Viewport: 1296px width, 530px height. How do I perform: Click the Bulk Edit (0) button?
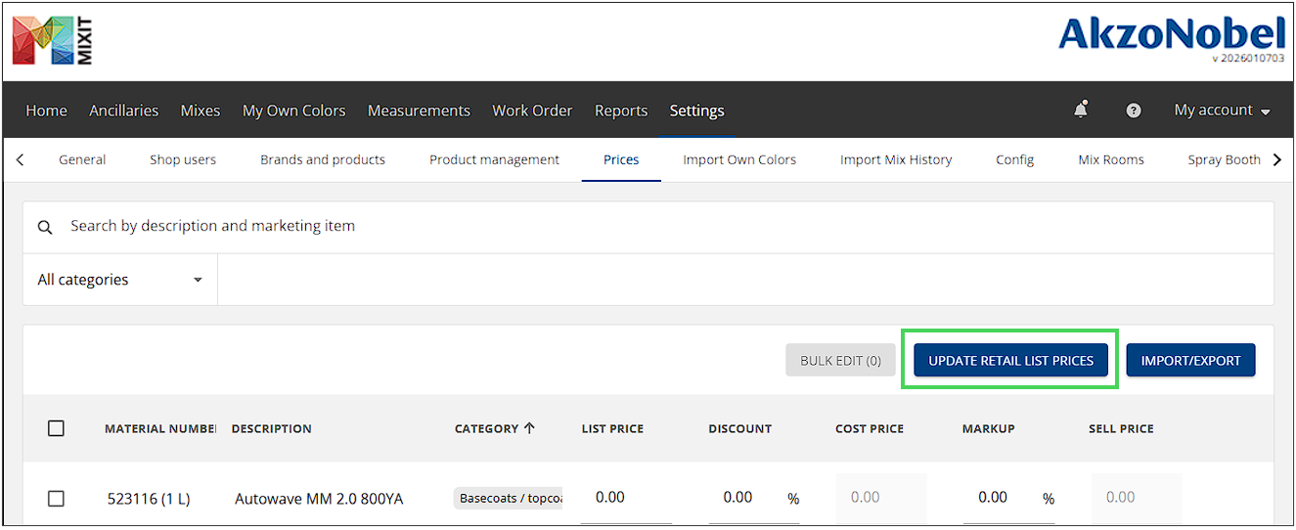click(840, 361)
